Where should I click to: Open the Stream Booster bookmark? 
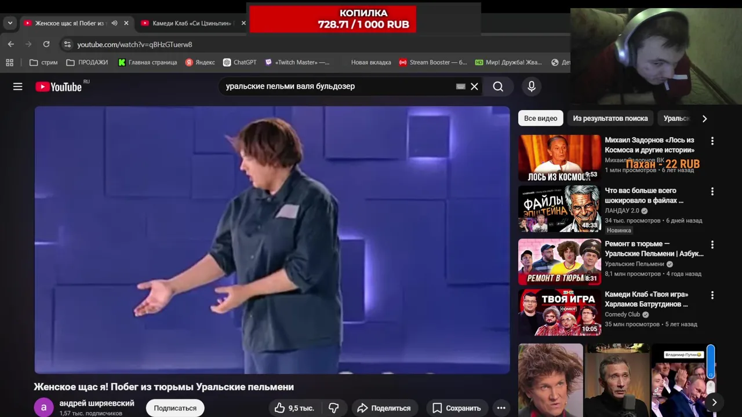click(x=433, y=62)
